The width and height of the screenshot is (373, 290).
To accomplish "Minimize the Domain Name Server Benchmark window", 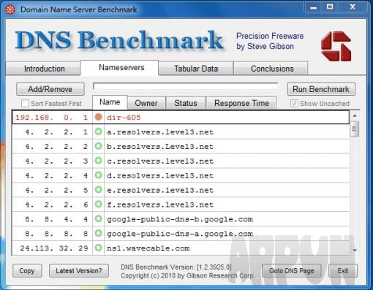I will coord(314,7).
